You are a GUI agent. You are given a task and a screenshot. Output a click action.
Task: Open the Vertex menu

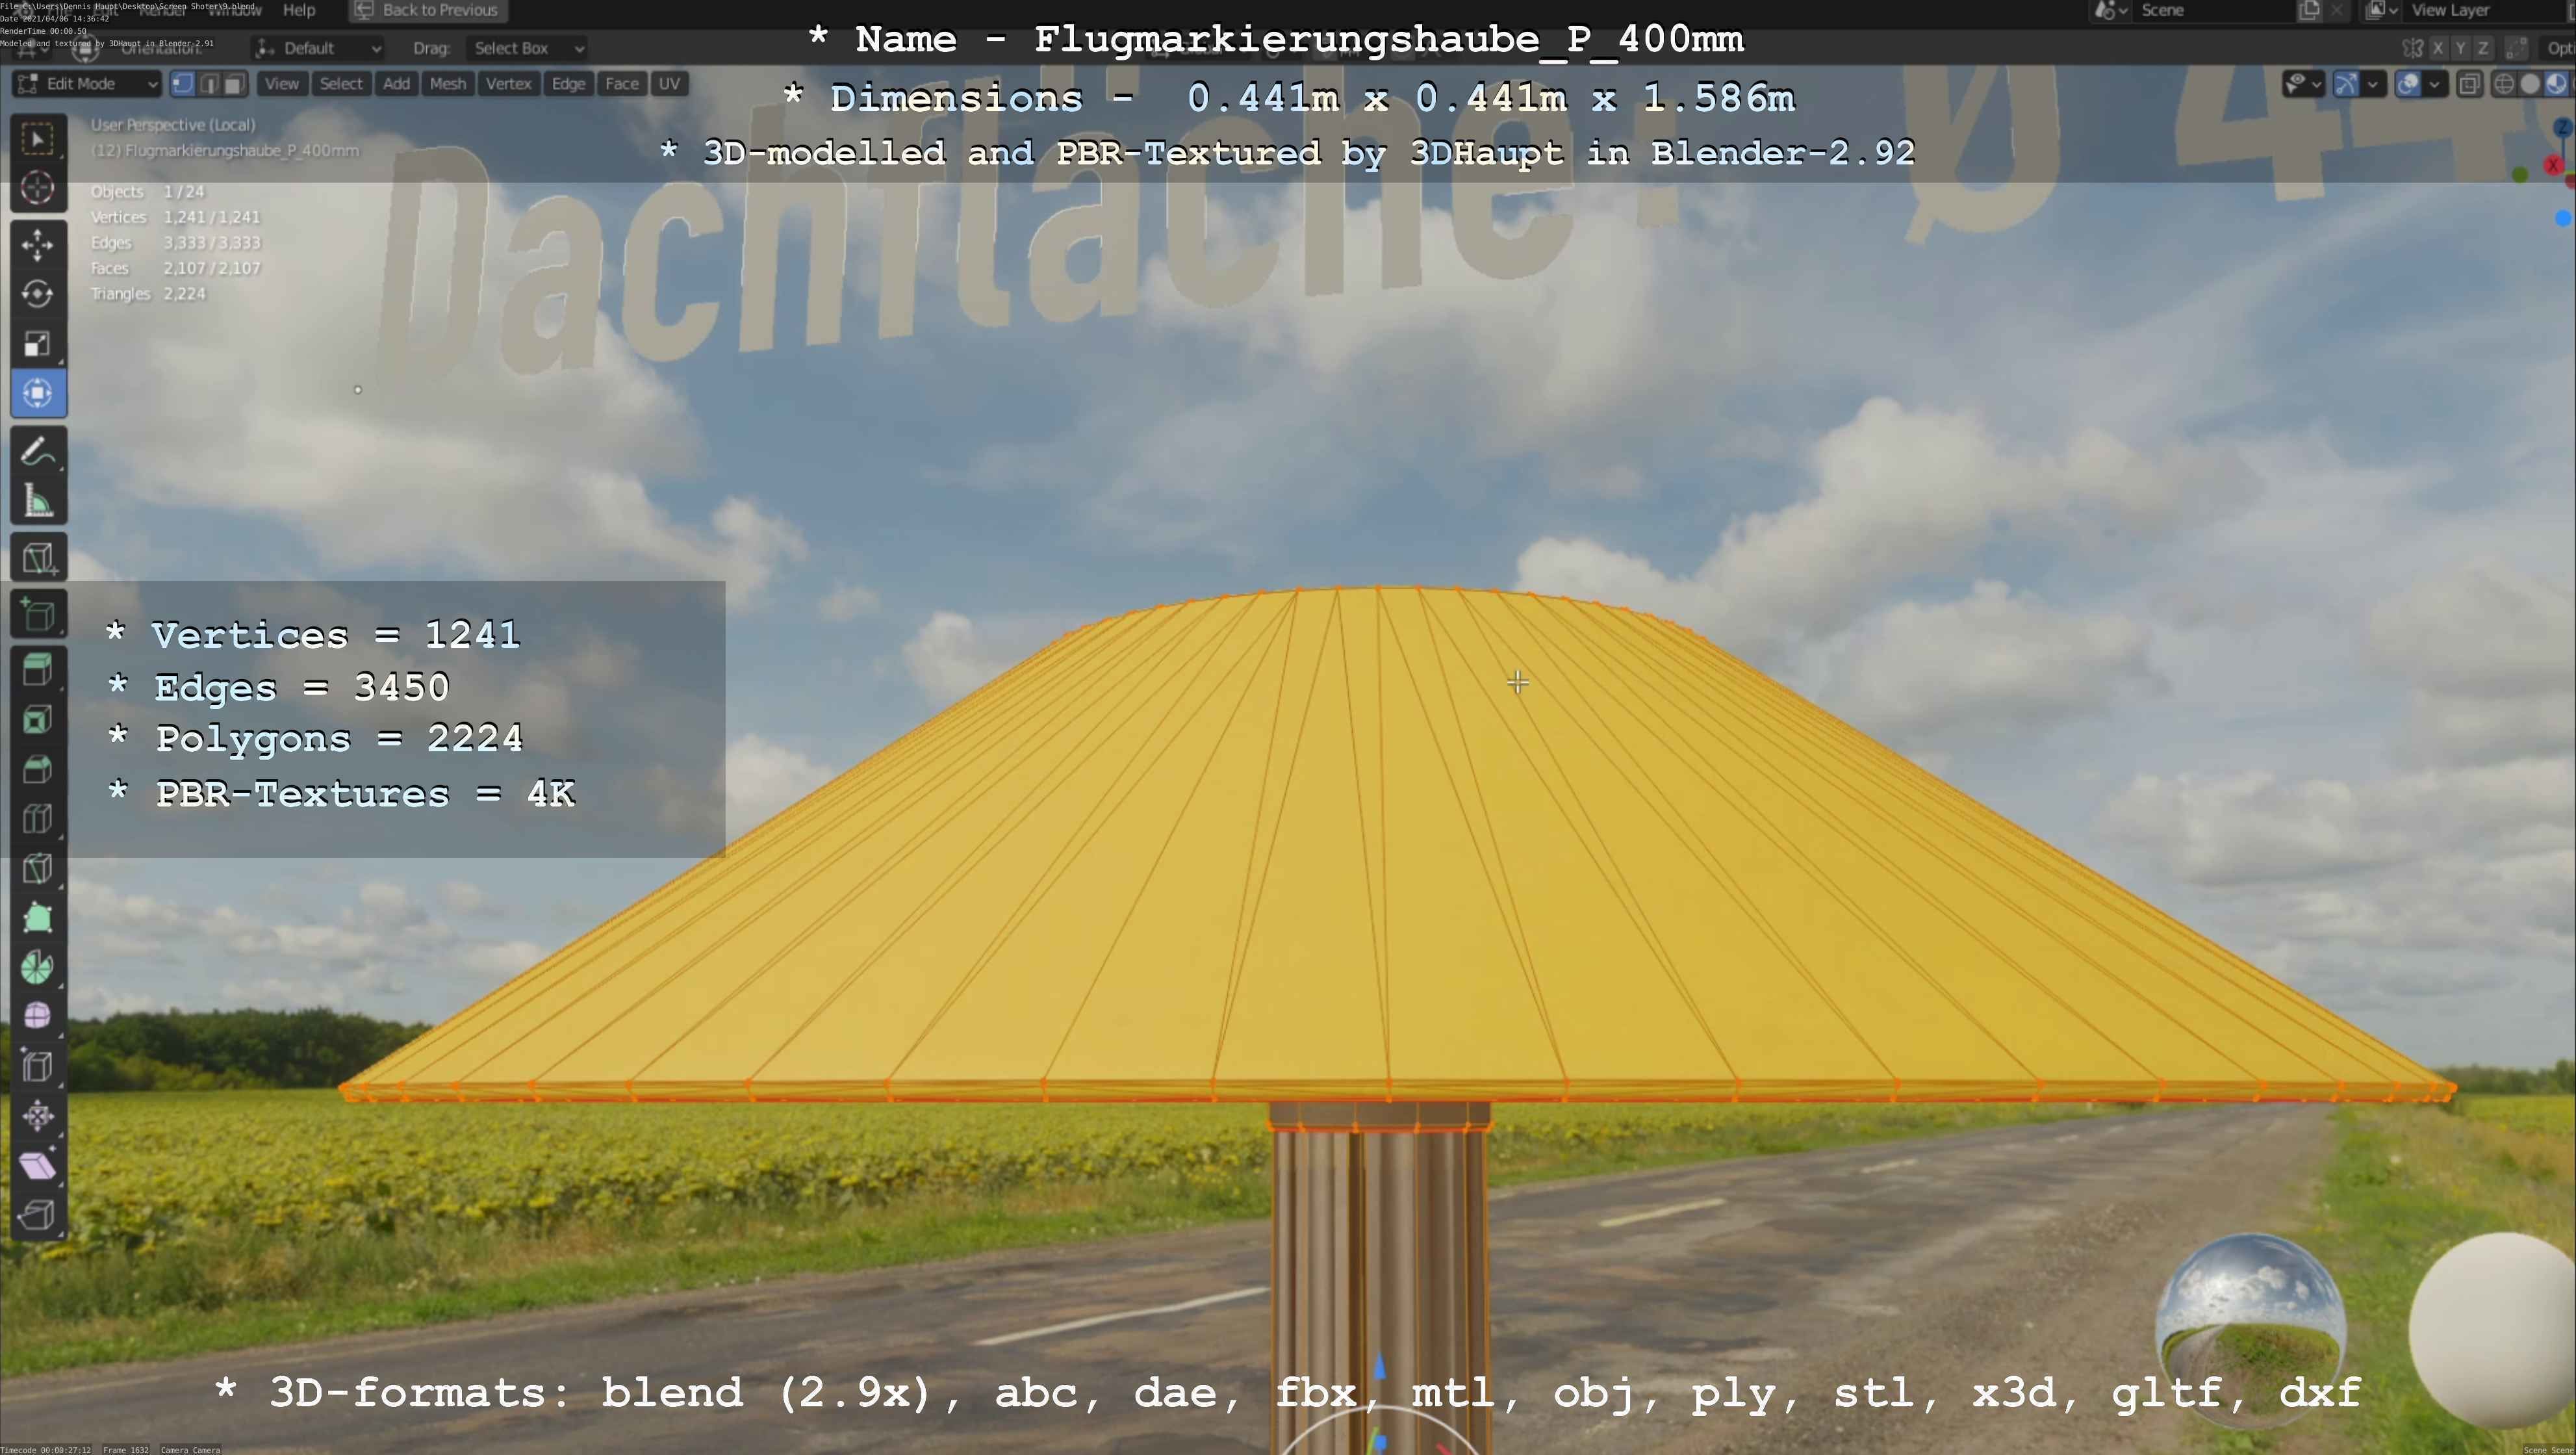(x=508, y=84)
